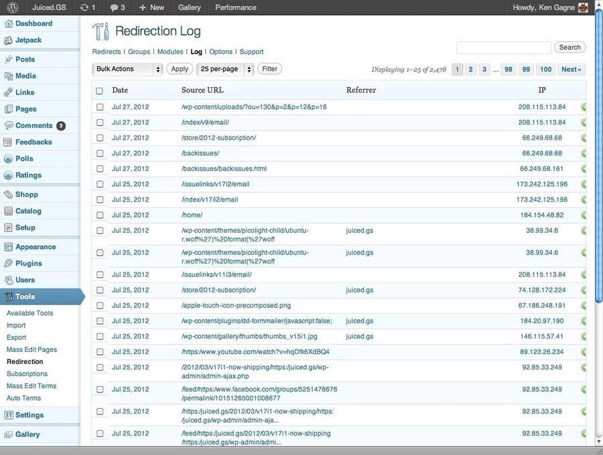The width and height of the screenshot is (603, 455).
Task: Check the box for /backissues/ log entry
Action: coord(100,153)
